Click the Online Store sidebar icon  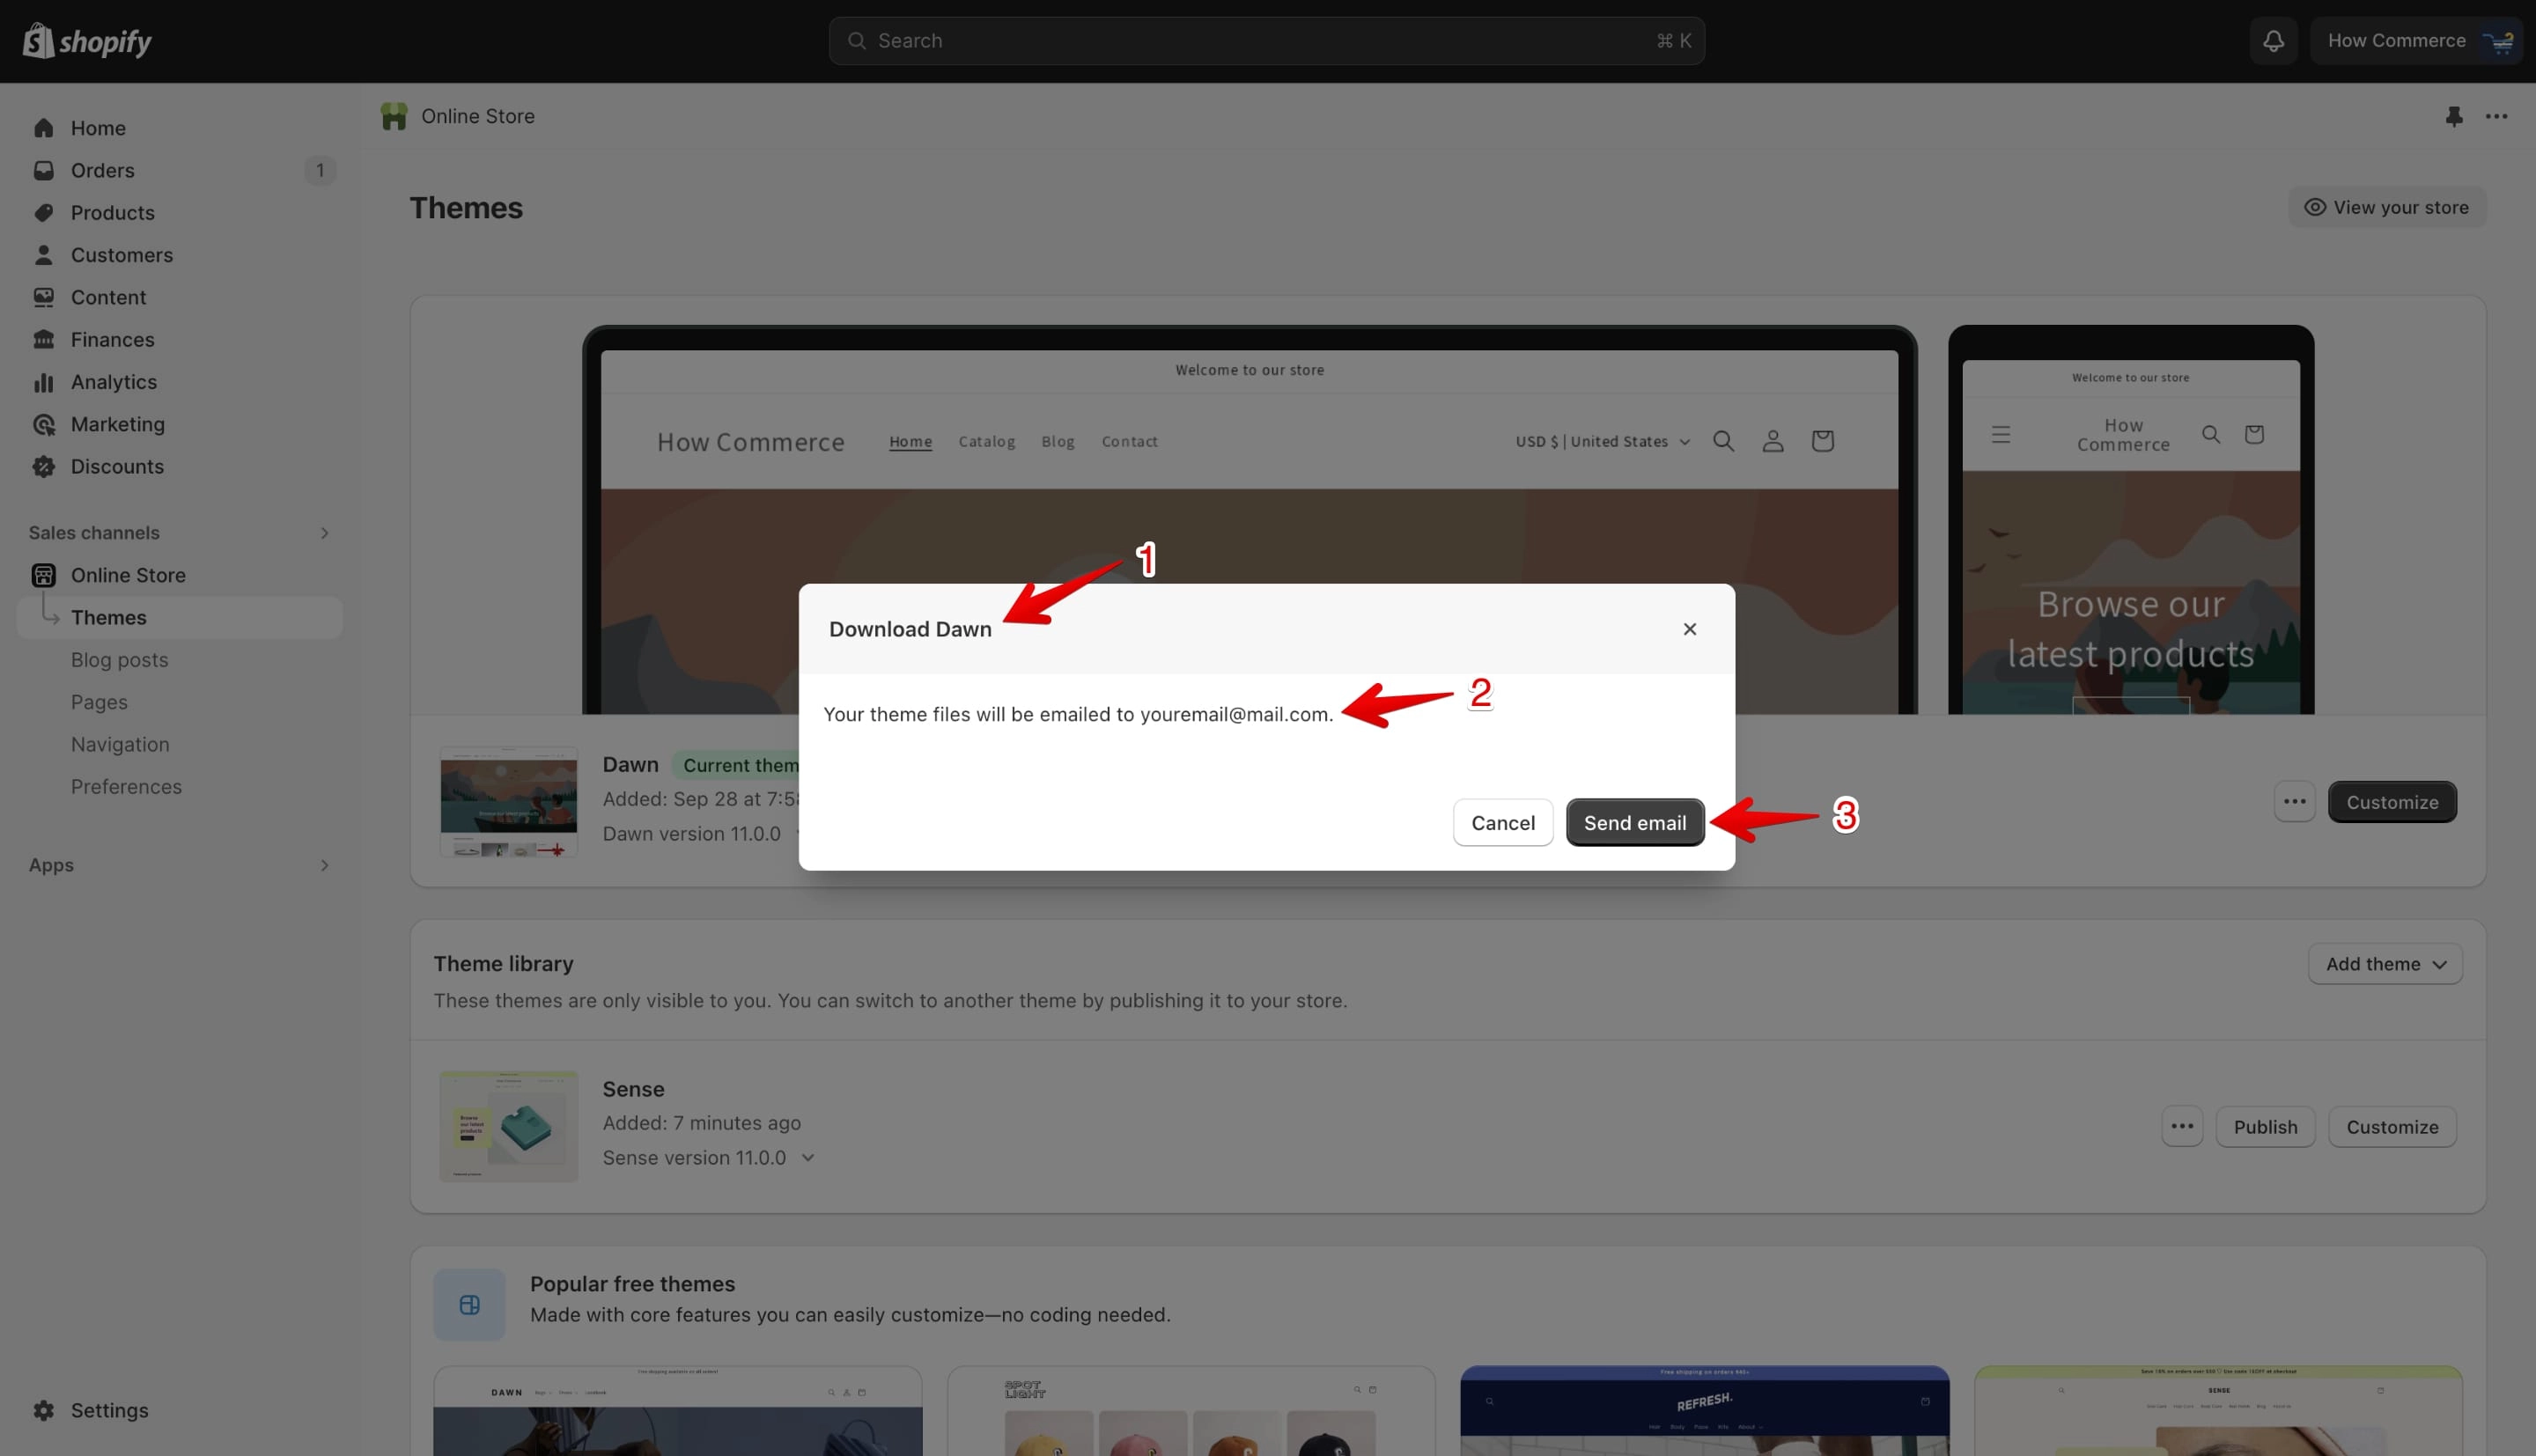[43, 575]
